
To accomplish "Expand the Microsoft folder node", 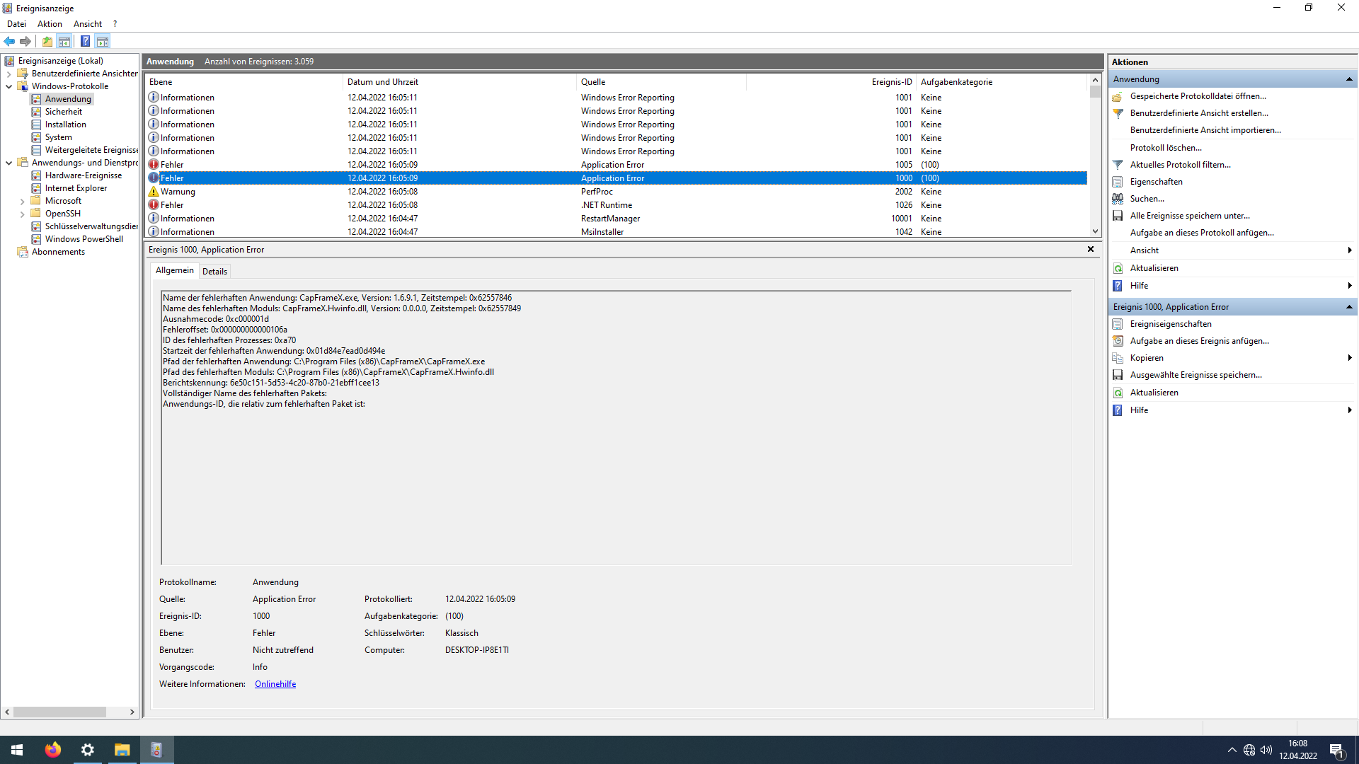I will pos(22,202).
